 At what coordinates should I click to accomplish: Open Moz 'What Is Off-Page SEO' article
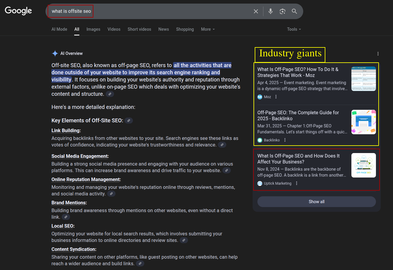tap(298, 72)
